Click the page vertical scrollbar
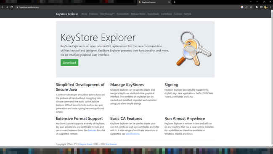The height and width of the screenshot is (154, 273). point(272,78)
